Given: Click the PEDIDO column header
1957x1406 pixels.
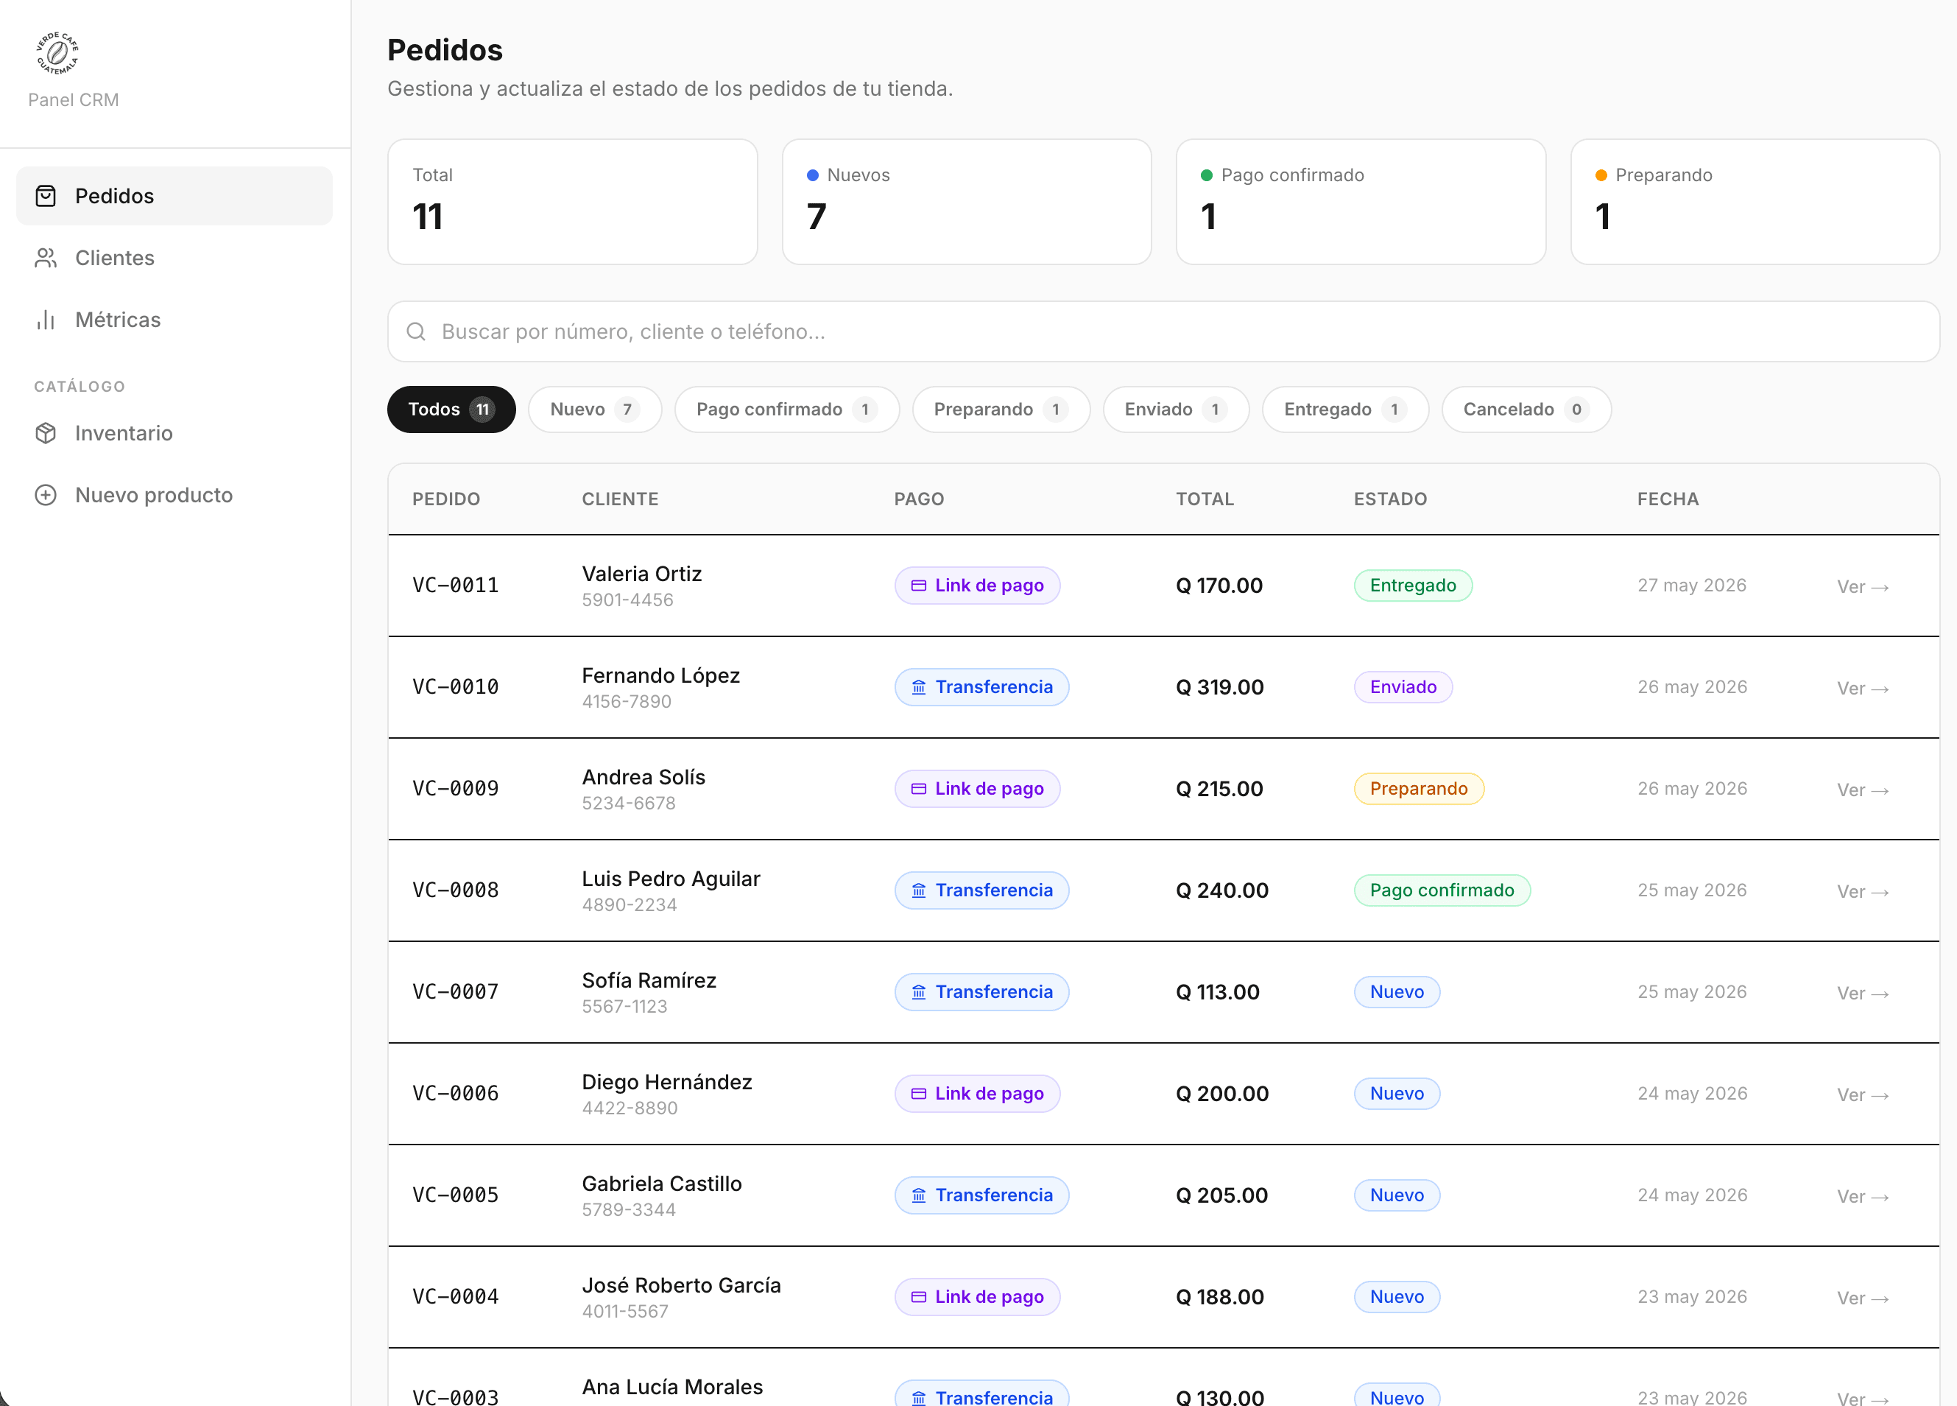Looking at the screenshot, I should click(x=446, y=499).
